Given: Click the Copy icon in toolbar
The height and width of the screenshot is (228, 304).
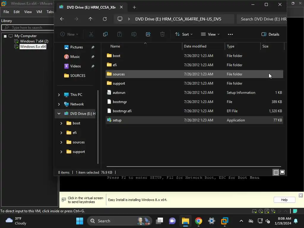Looking at the screenshot, I should click(105, 34).
